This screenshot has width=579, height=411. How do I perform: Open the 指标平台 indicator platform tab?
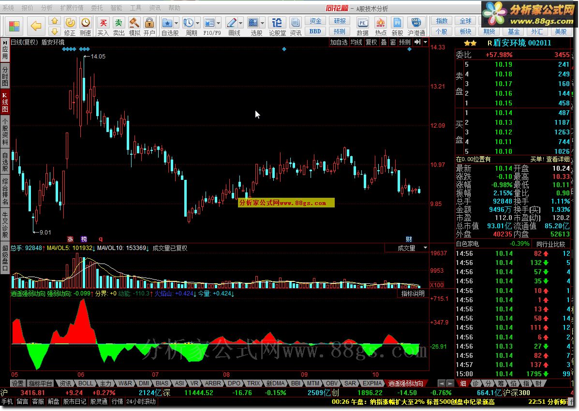point(41,383)
